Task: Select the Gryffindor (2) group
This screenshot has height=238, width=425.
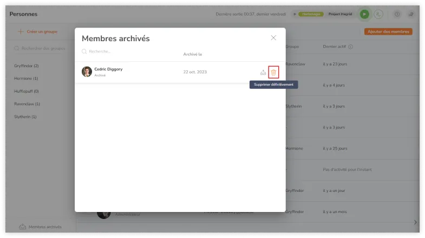Action: [x=27, y=66]
